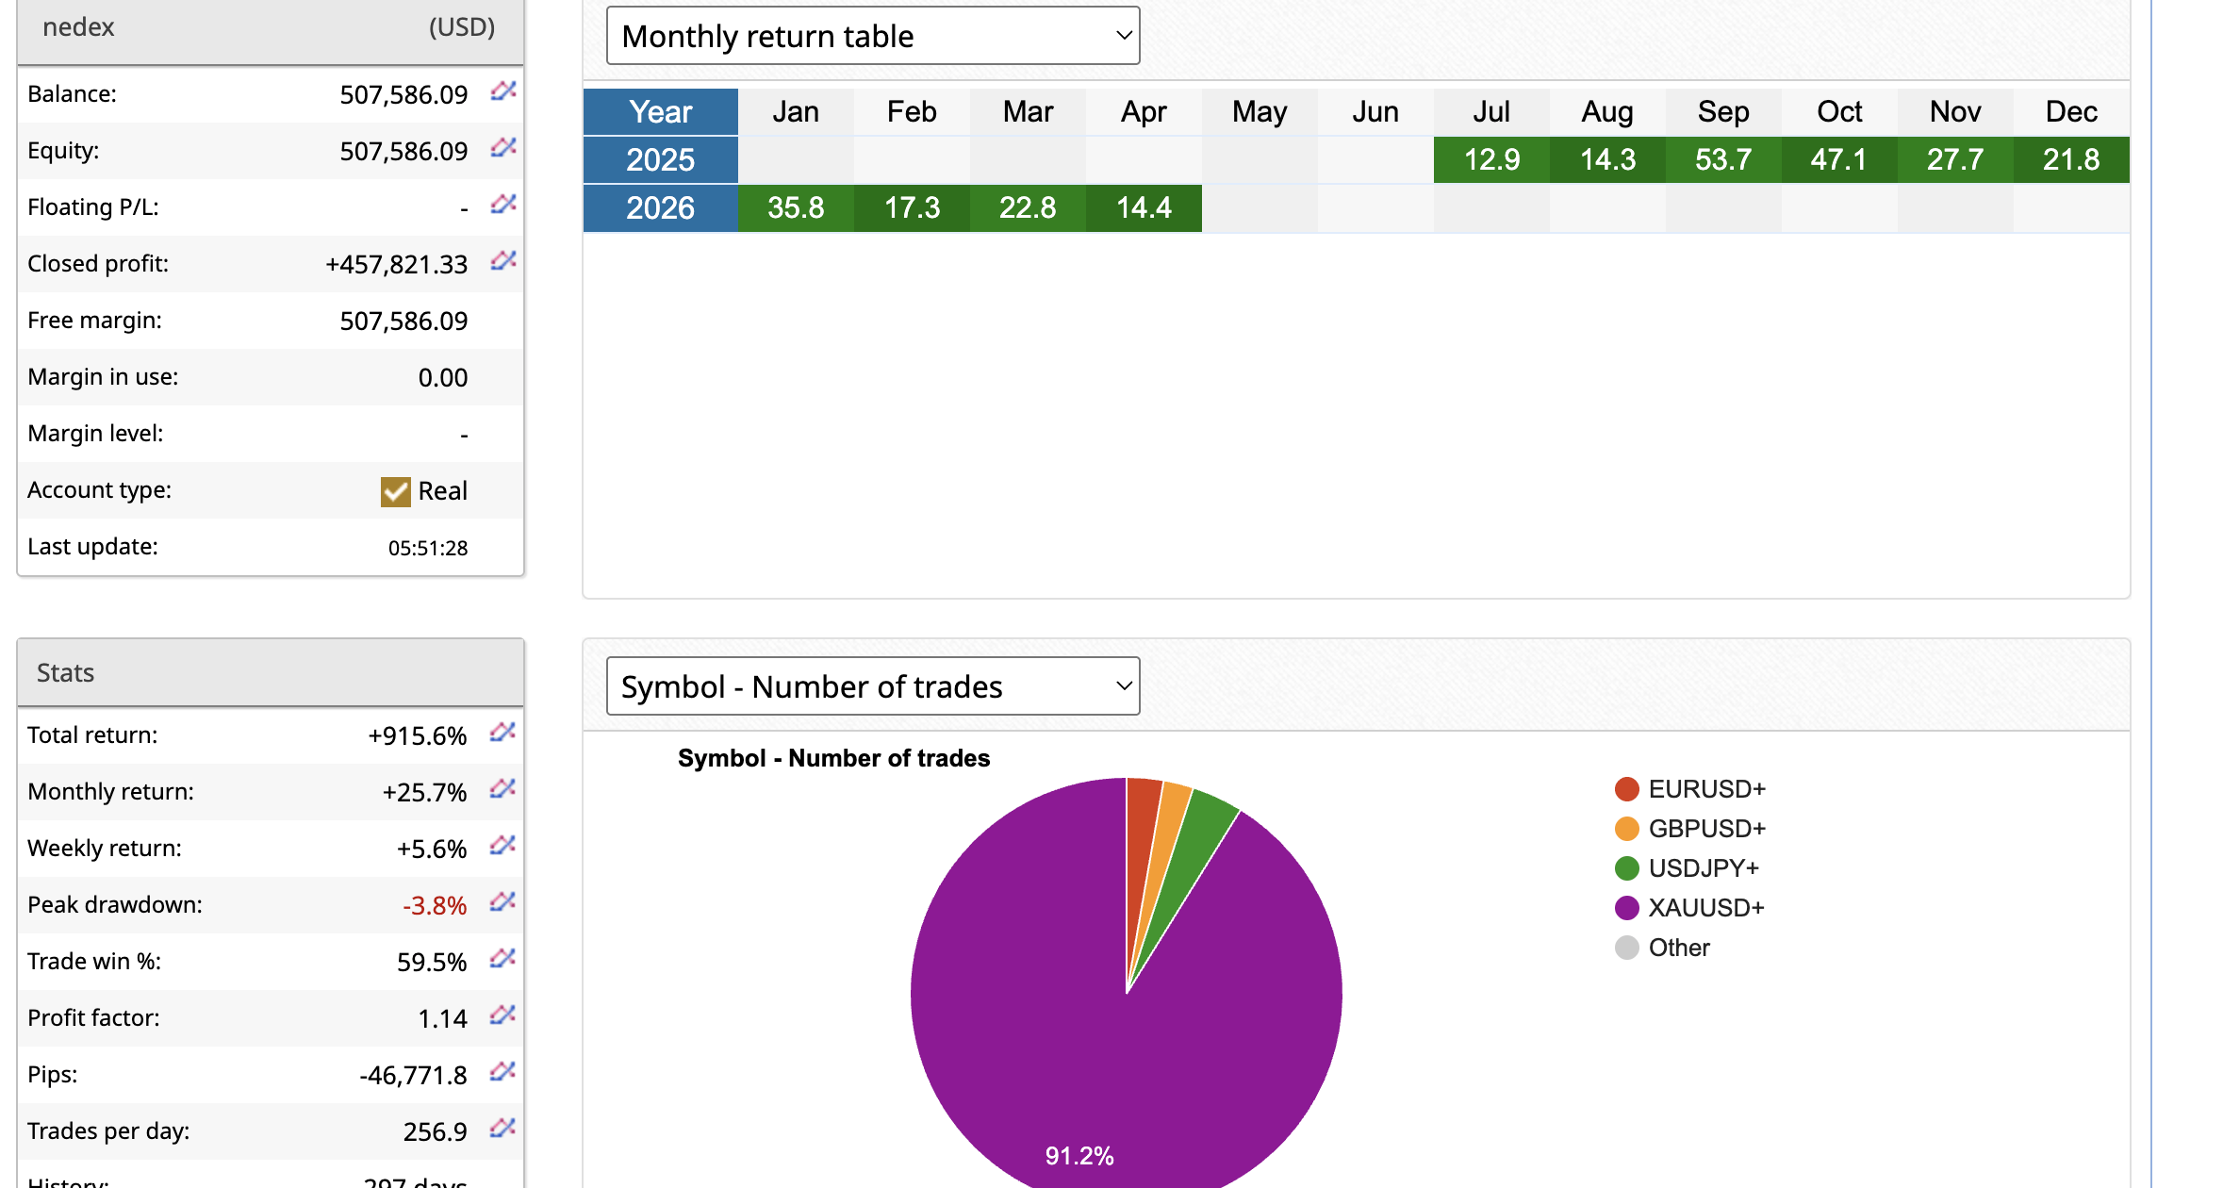The image size is (2223, 1188).
Task: View the Peak drawdown chart icon
Action: click(502, 903)
